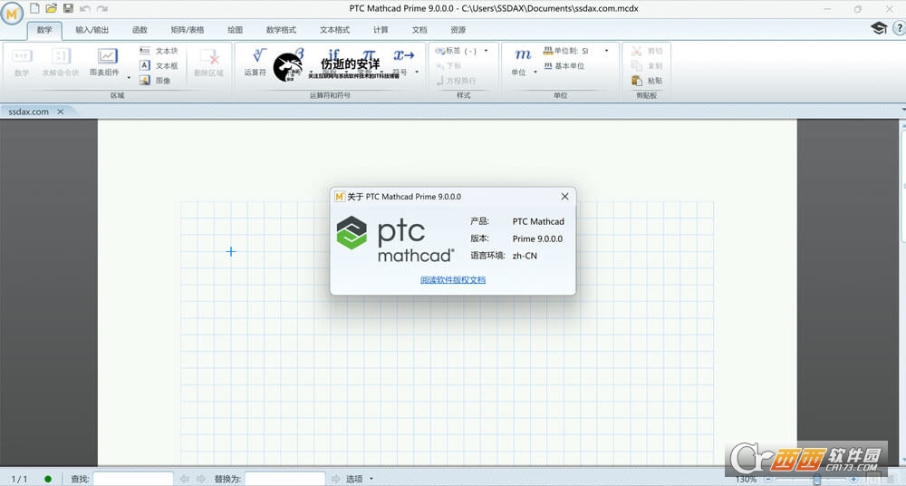The image size is (906, 486).
Task: Click the open file folder icon
Action: [52, 8]
